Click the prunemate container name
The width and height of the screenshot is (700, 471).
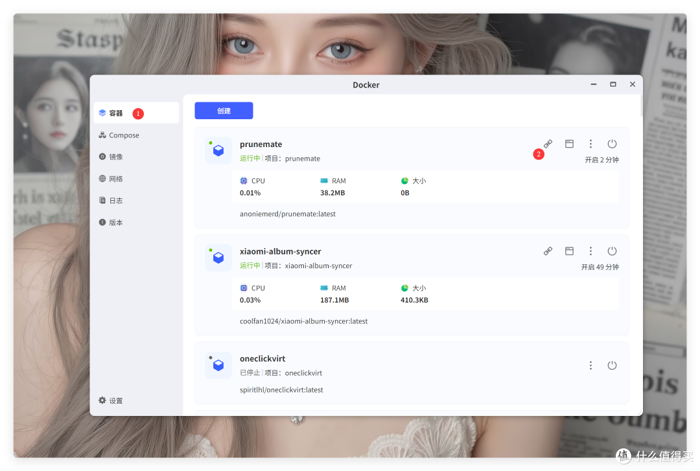[x=261, y=144]
